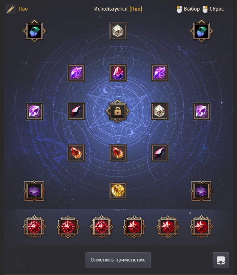237x275 pixels.
Task: Click the Отменить применение button
Action: pos(118,260)
